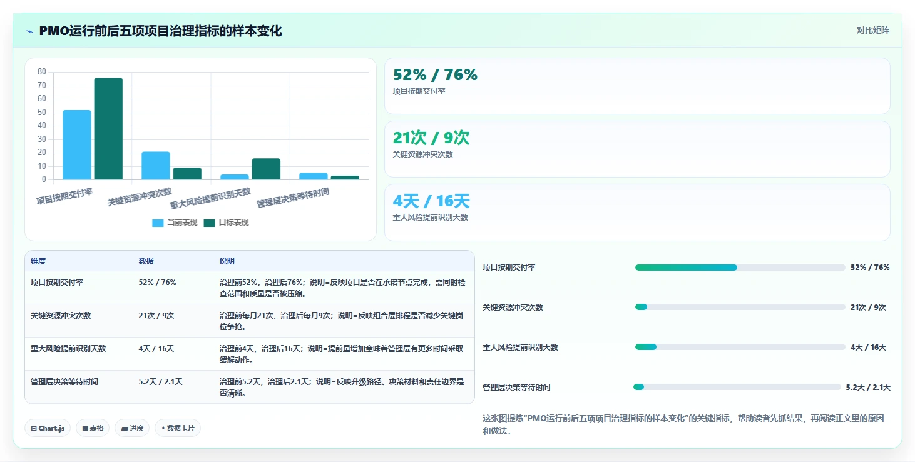Screen dimensions: 915x462
Task: Click the lightning icon beside the PMO title
Action: tap(29, 31)
